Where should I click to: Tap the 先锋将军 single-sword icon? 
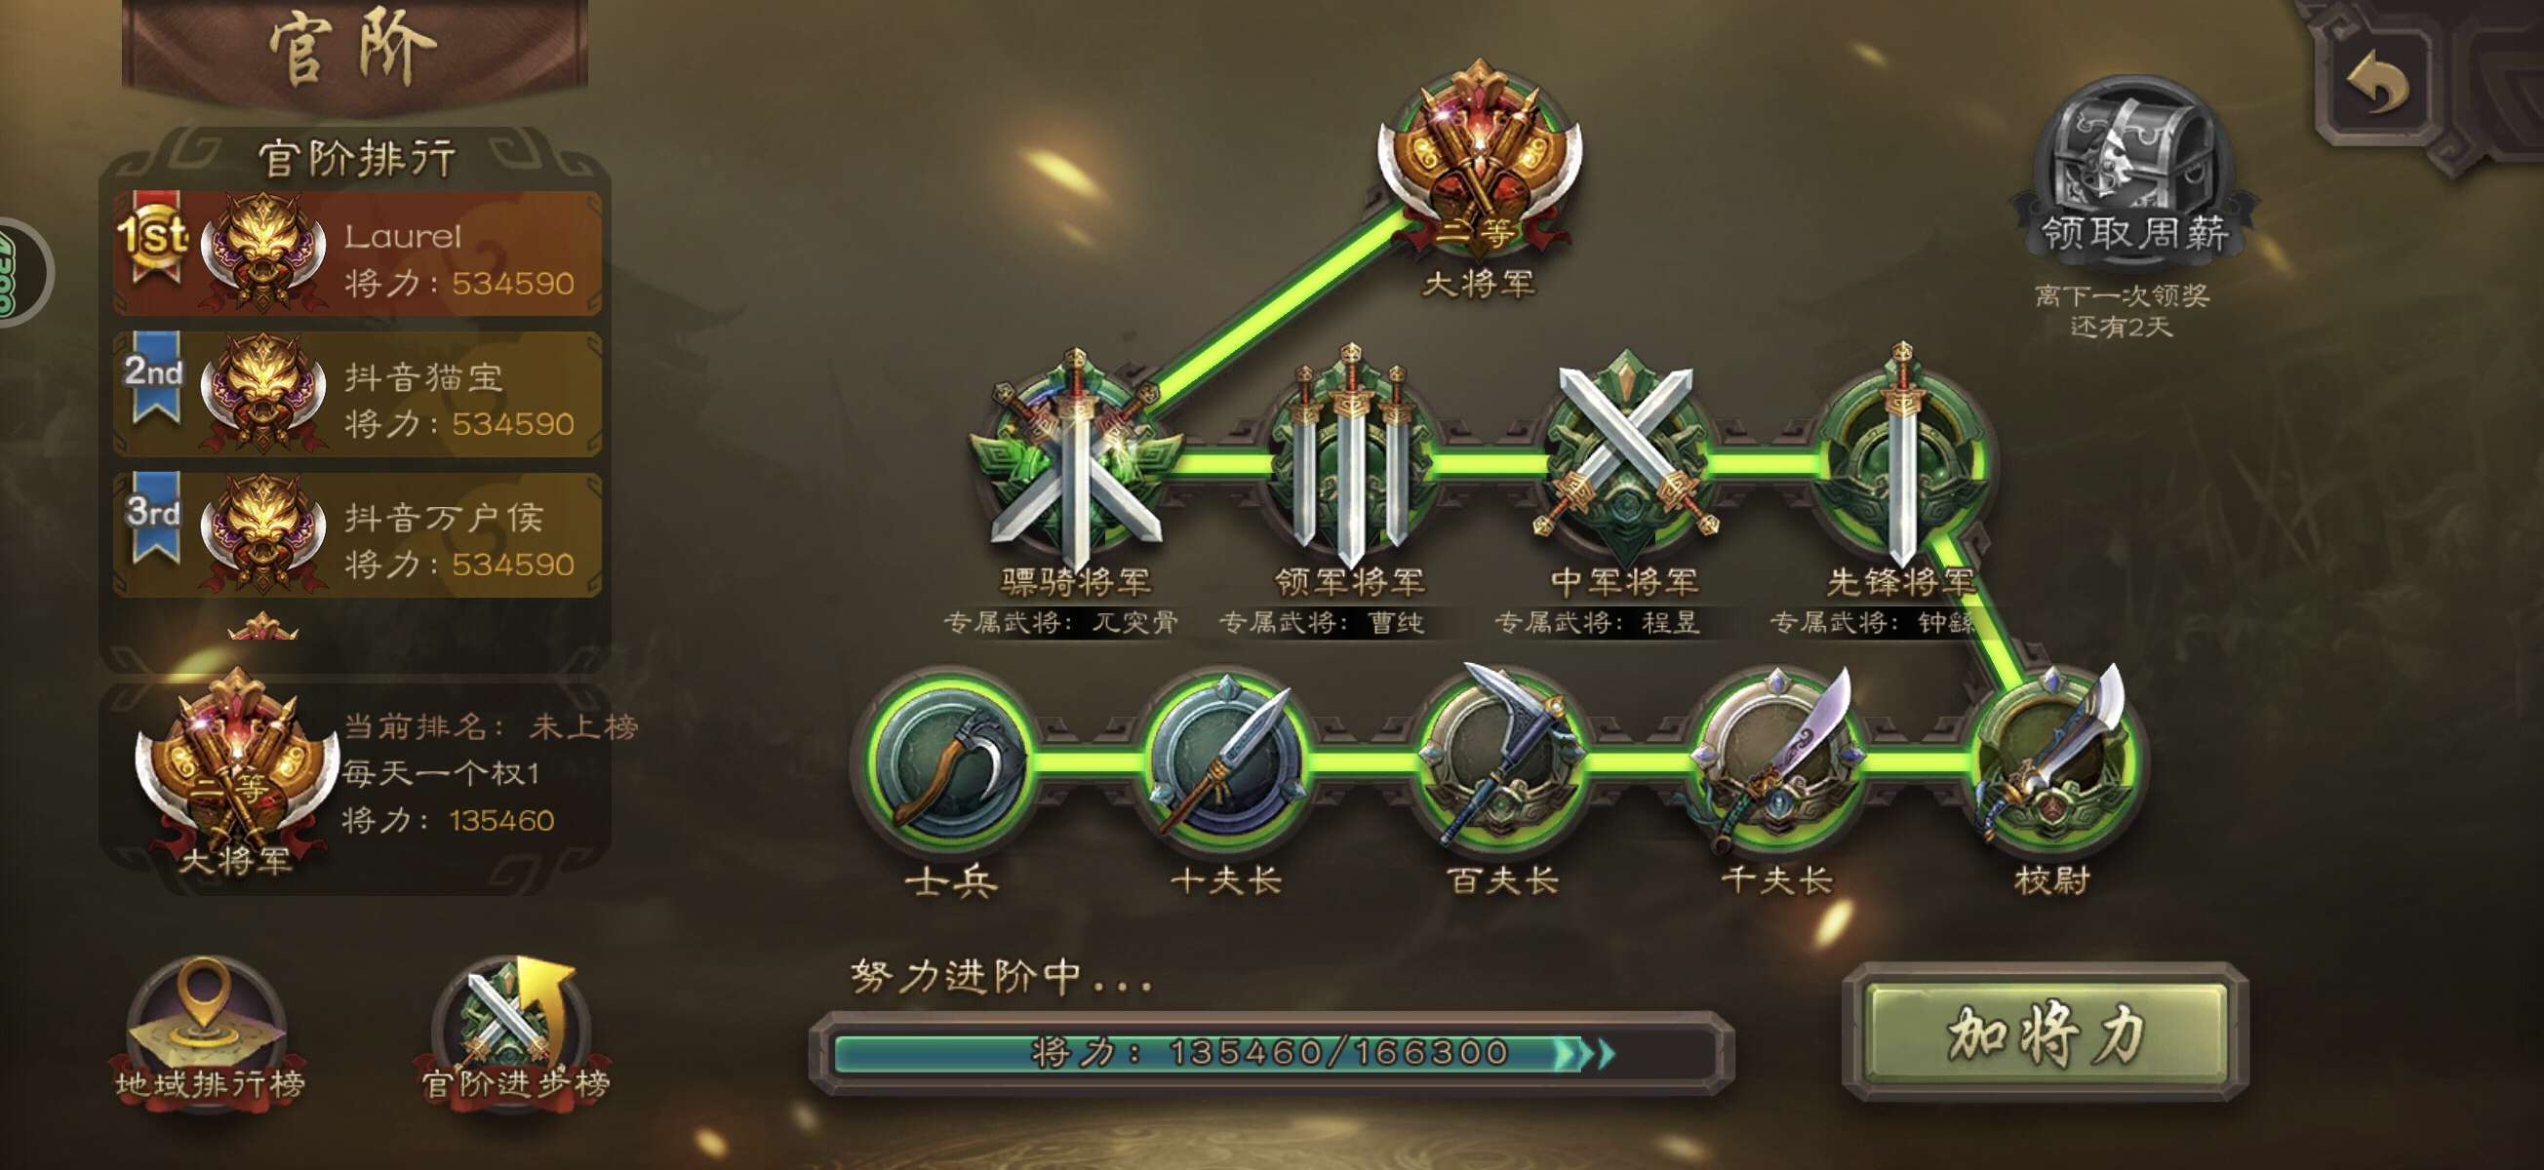(x=1901, y=459)
